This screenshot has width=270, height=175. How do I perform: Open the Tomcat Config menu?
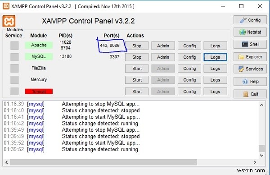pyautogui.click(x=189, y=92)
